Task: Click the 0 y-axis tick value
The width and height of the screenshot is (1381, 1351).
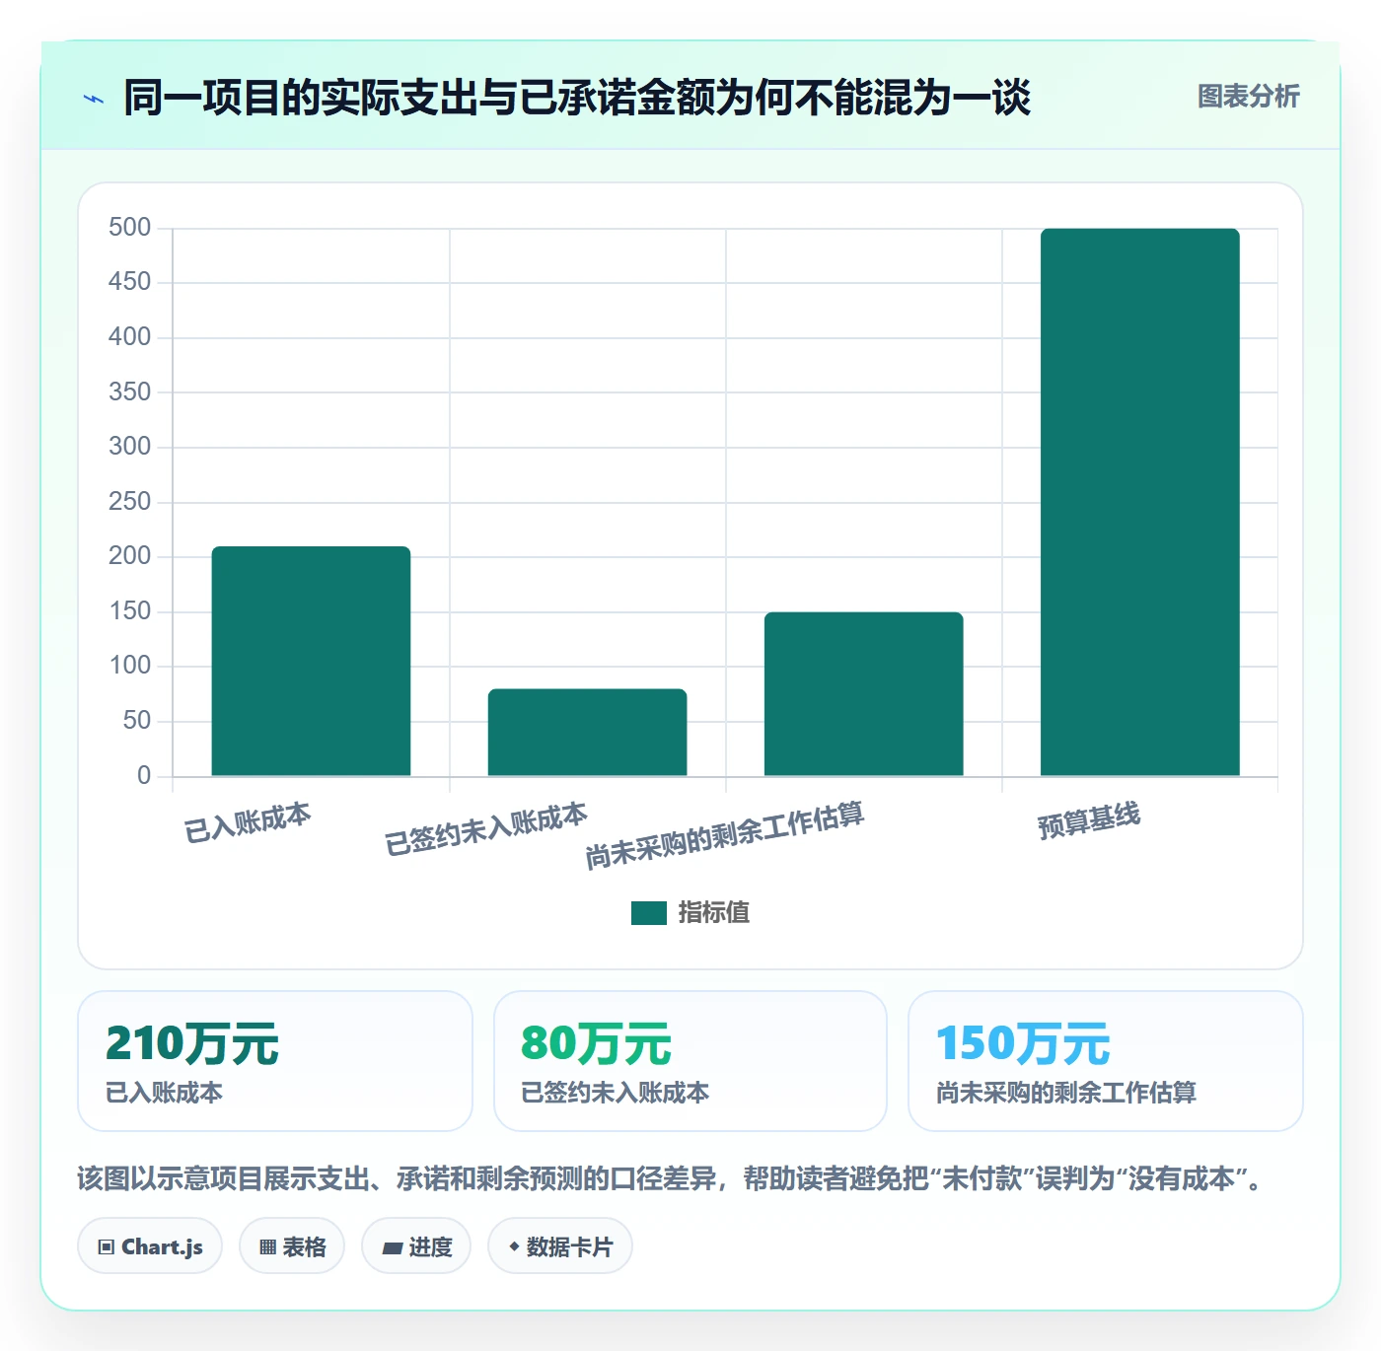Action: (x=144, y=776)
